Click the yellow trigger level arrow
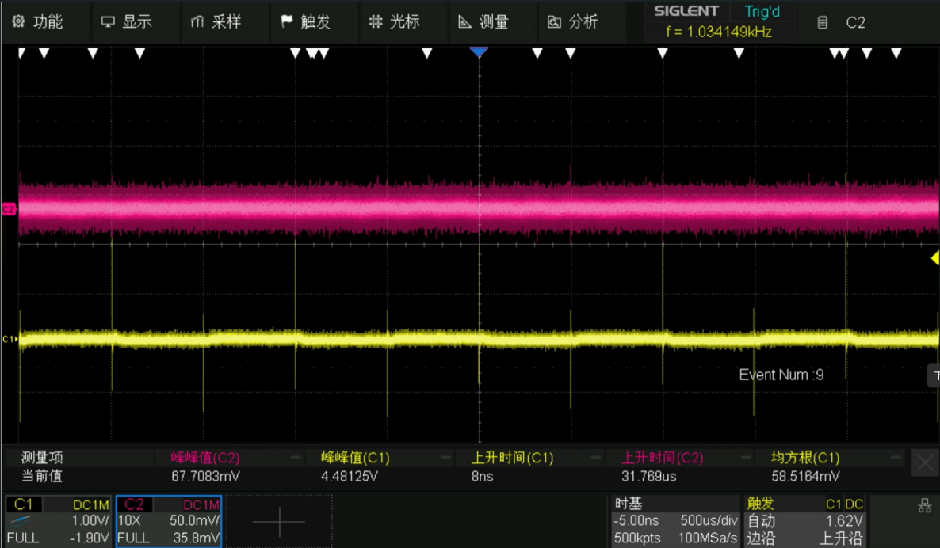 click(x=934, y=258)
